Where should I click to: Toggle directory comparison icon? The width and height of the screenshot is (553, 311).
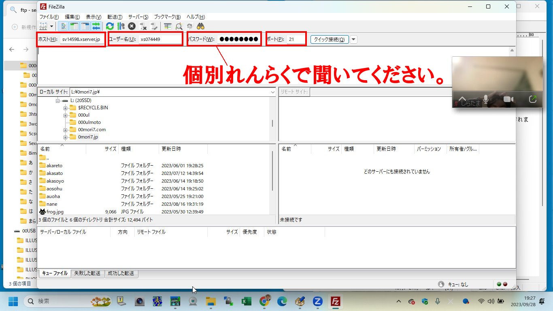pos(179,26)
